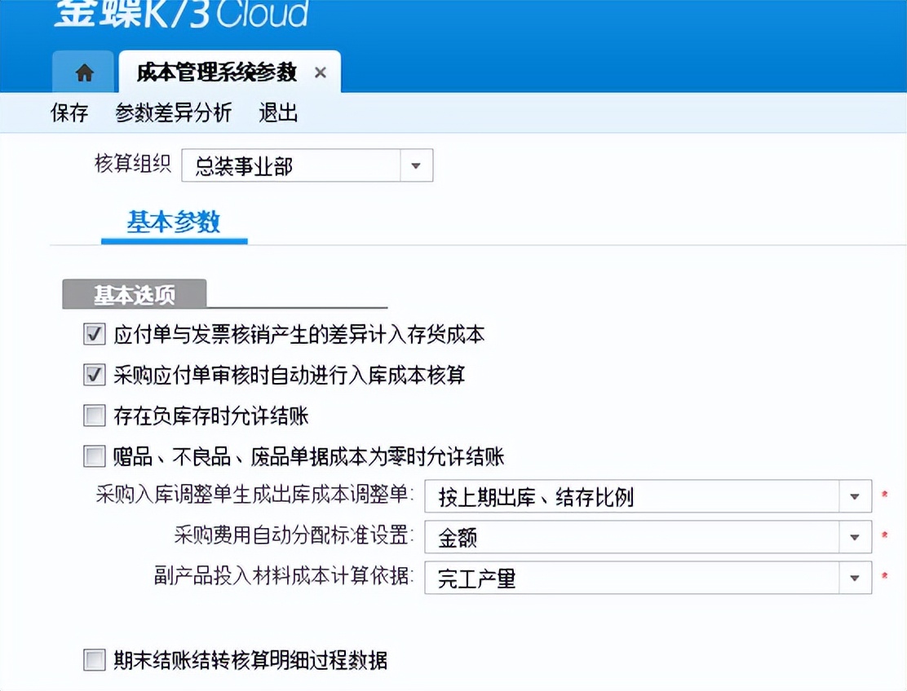The height and width of the screenshot is (691, 907).
Task: Enable 存在负库存时允许结账
Action: click(94, 416)
